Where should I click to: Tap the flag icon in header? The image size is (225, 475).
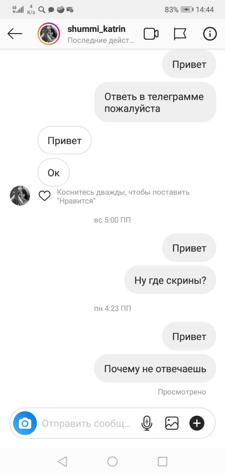[x=180, y=34]
